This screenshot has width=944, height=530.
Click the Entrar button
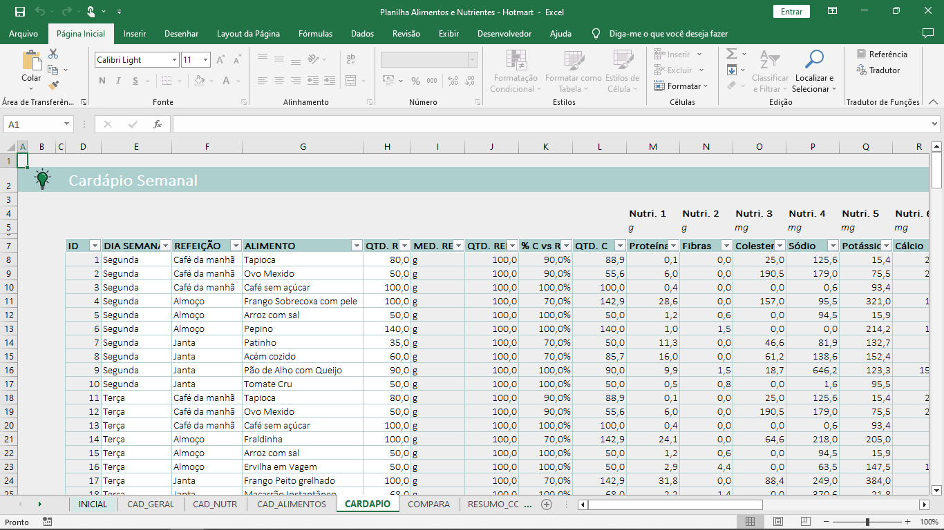point(791,12)
